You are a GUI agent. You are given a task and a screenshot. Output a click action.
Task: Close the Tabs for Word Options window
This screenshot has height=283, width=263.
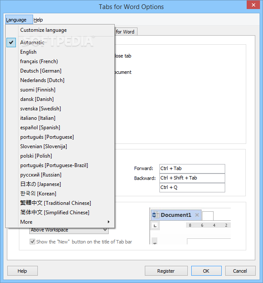point(253,5)
